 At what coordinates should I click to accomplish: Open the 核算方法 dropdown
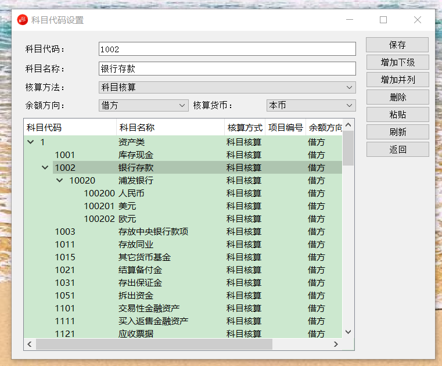[x=227, y=88]
